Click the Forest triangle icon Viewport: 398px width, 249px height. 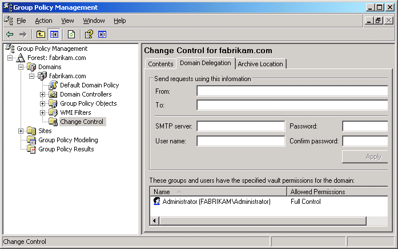point(21,58)
